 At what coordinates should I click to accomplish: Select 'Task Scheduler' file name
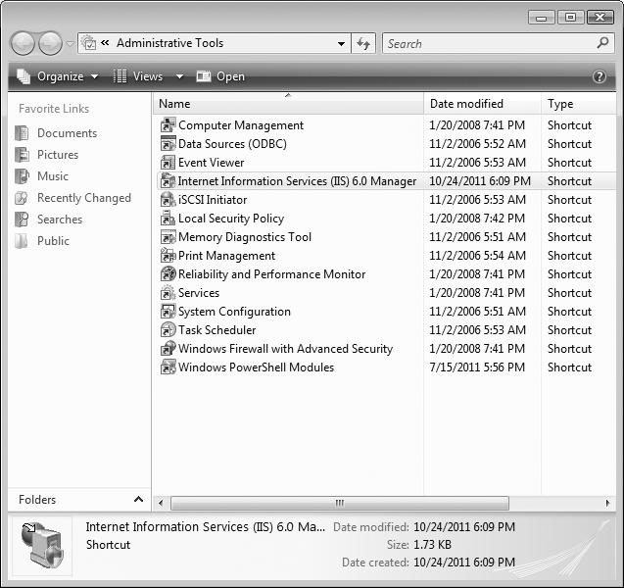point(216,330)
